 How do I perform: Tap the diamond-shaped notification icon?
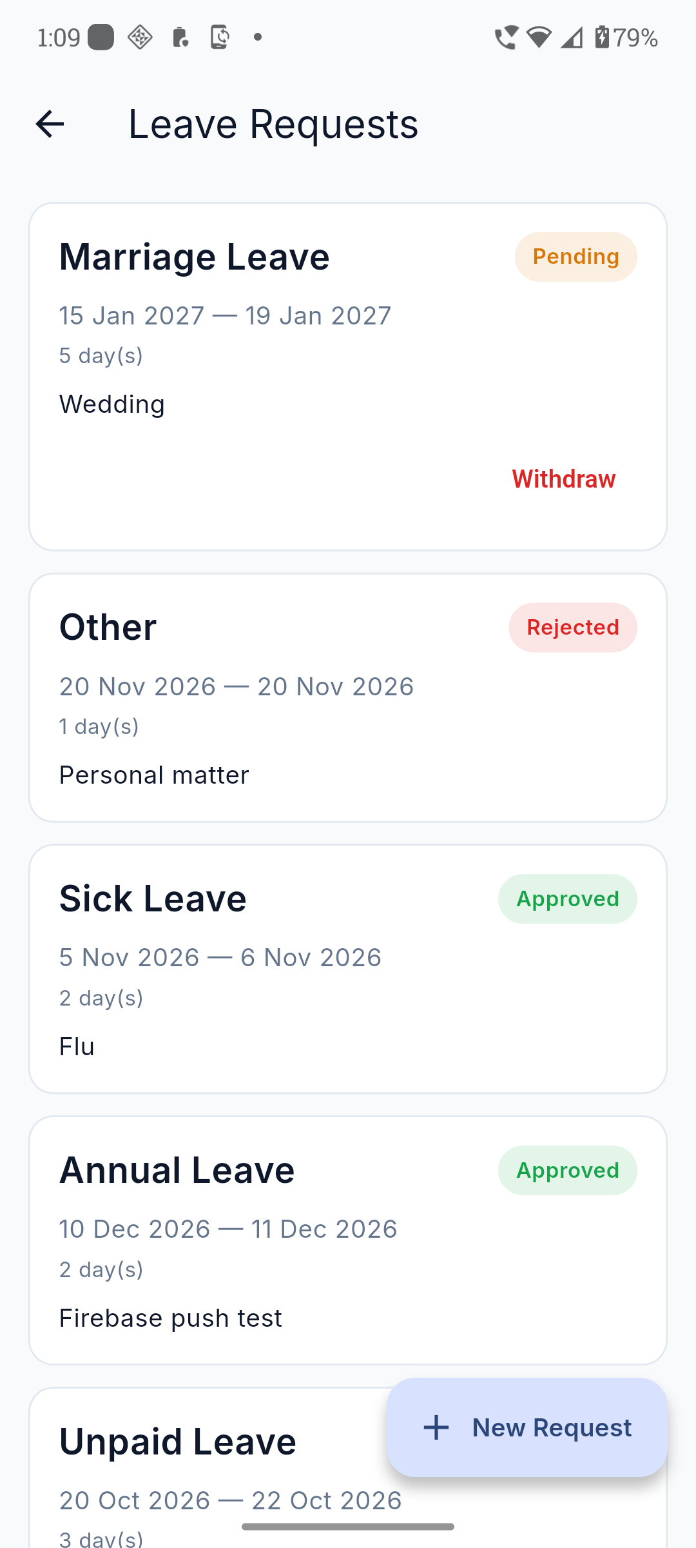coord(140,37)
